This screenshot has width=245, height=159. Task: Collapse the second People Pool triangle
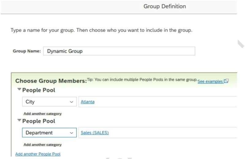[x=19, y=121]
